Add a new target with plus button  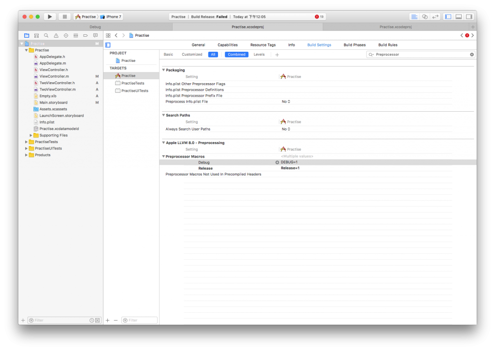pyautogui.click(x=108, y=320)
